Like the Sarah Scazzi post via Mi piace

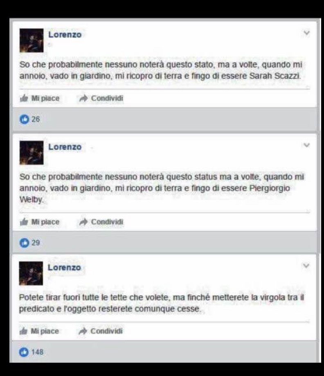coord(45,98)
